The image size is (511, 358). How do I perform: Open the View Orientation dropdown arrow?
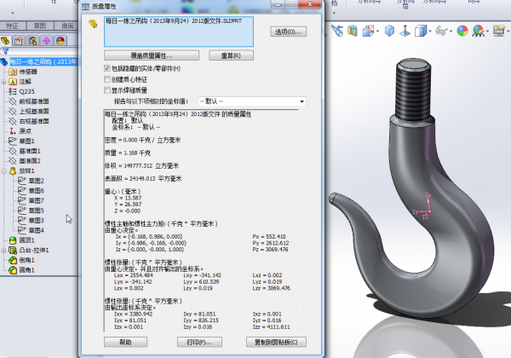click(x=377, y=32)
